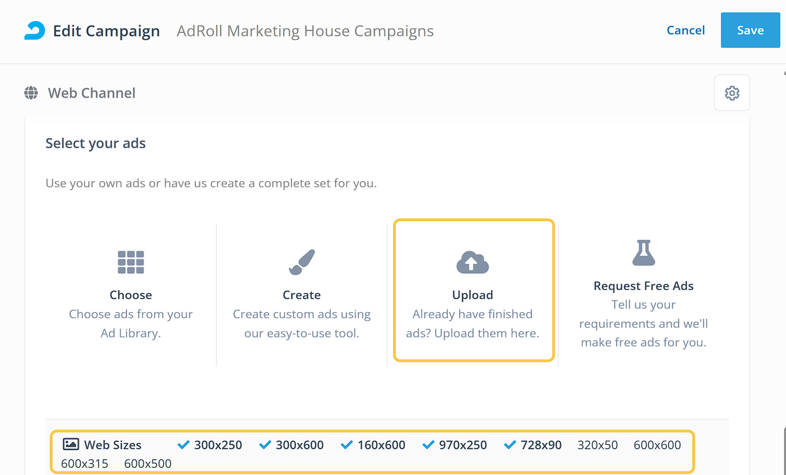
Task: Open the gear settings button
Action: (x=731, y=93)
